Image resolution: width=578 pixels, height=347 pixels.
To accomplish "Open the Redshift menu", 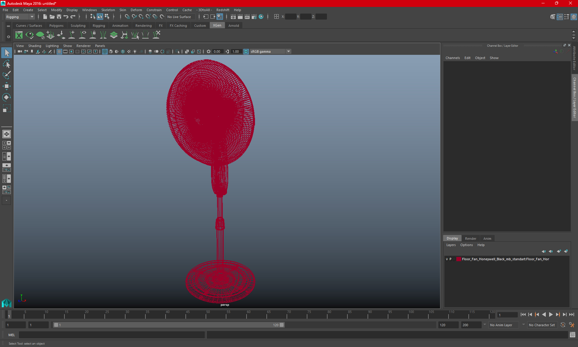I will pos(223,10).
